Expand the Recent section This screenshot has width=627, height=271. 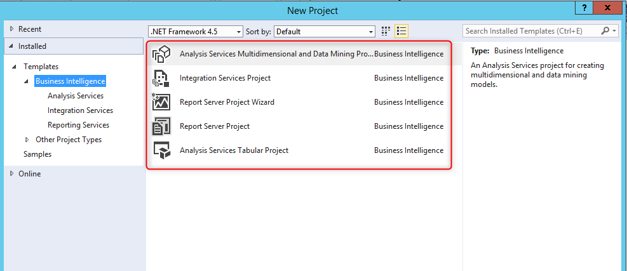pyautogui.click(x=11, y=29)
